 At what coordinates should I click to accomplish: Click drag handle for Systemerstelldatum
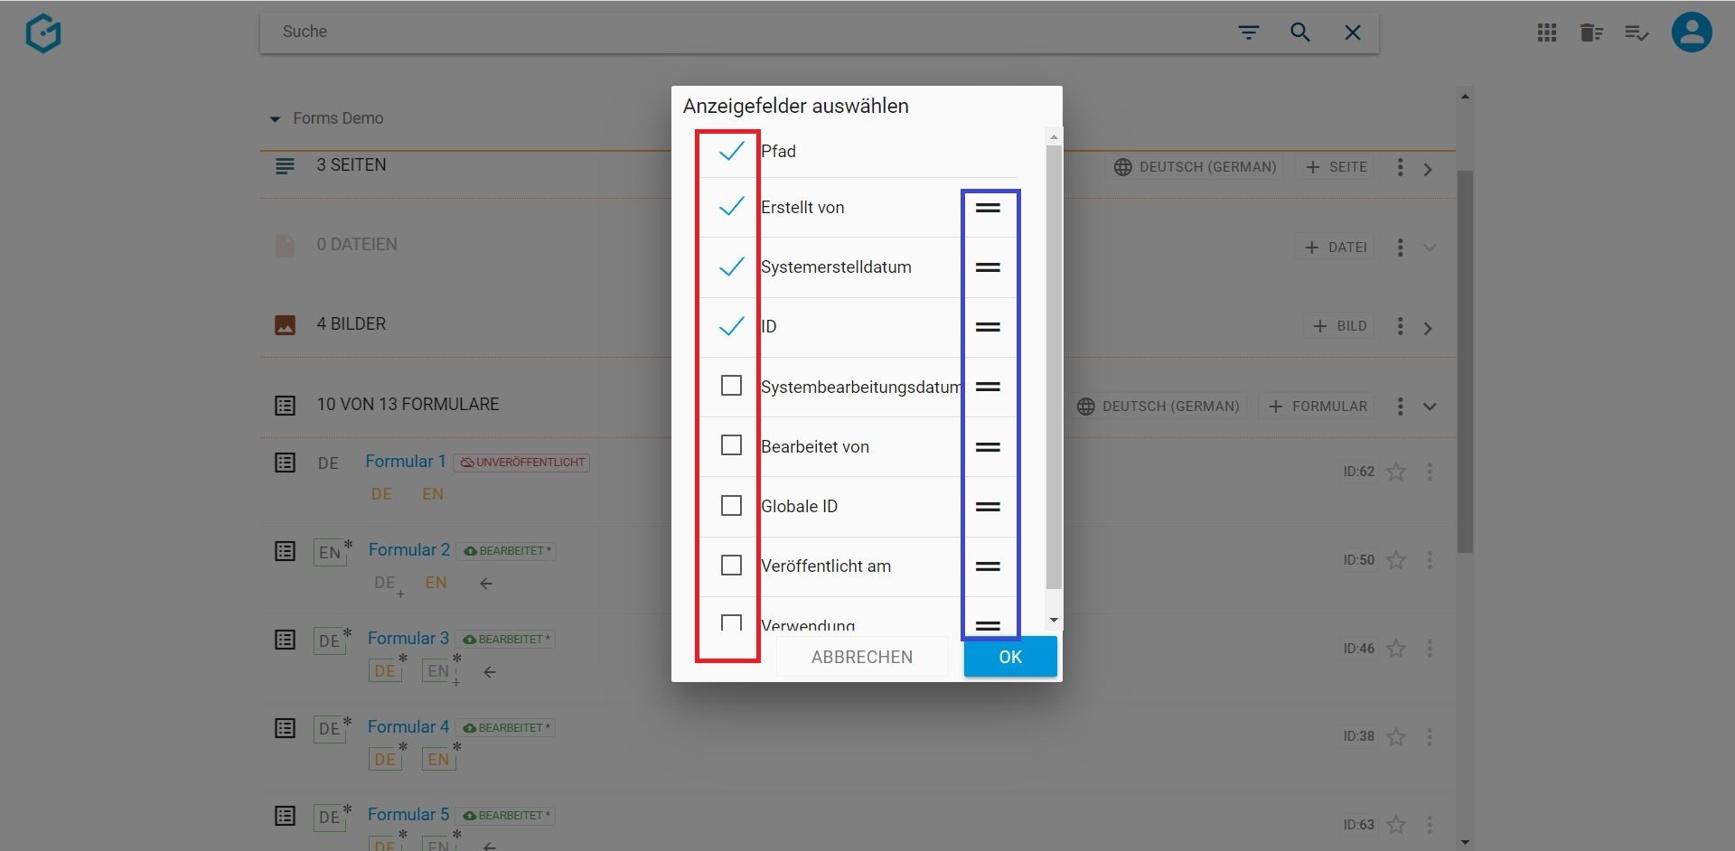(x=988, y=267)
